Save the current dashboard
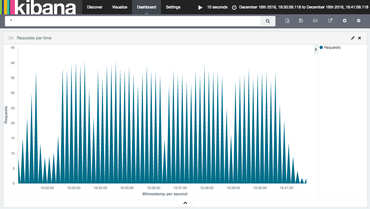 coord(301,21)
